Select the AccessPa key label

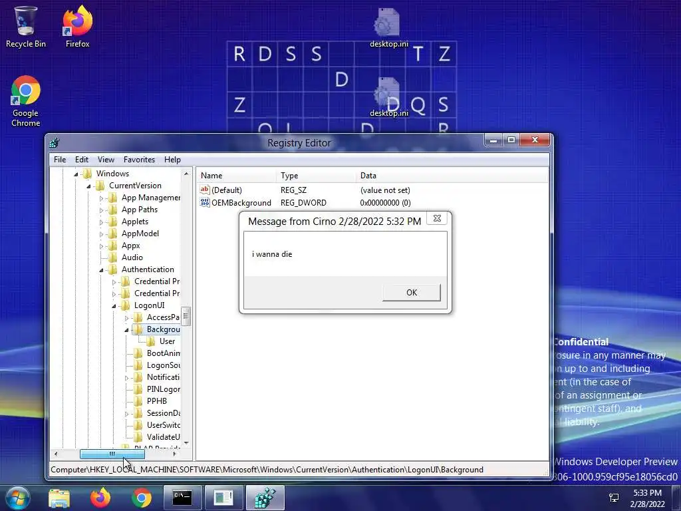click(x=163, y=317)
